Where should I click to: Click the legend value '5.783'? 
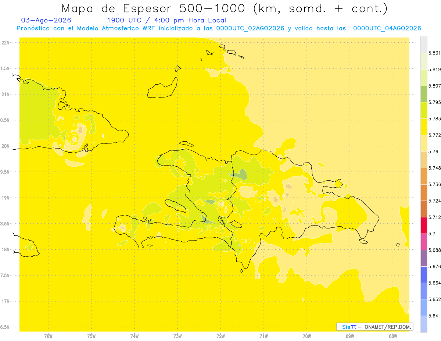(434, 118)
